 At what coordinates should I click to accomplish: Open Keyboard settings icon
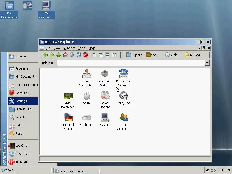pyautogui.click(x=86, y=120)
